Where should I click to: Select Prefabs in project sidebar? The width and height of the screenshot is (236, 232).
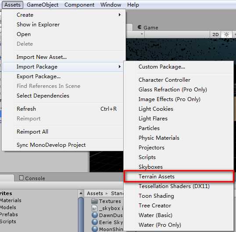click(x=9, y=214)
